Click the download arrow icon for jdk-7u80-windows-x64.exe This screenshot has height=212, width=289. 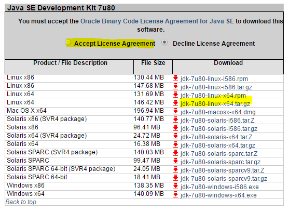pyautogui.click(x=176, y=194)
